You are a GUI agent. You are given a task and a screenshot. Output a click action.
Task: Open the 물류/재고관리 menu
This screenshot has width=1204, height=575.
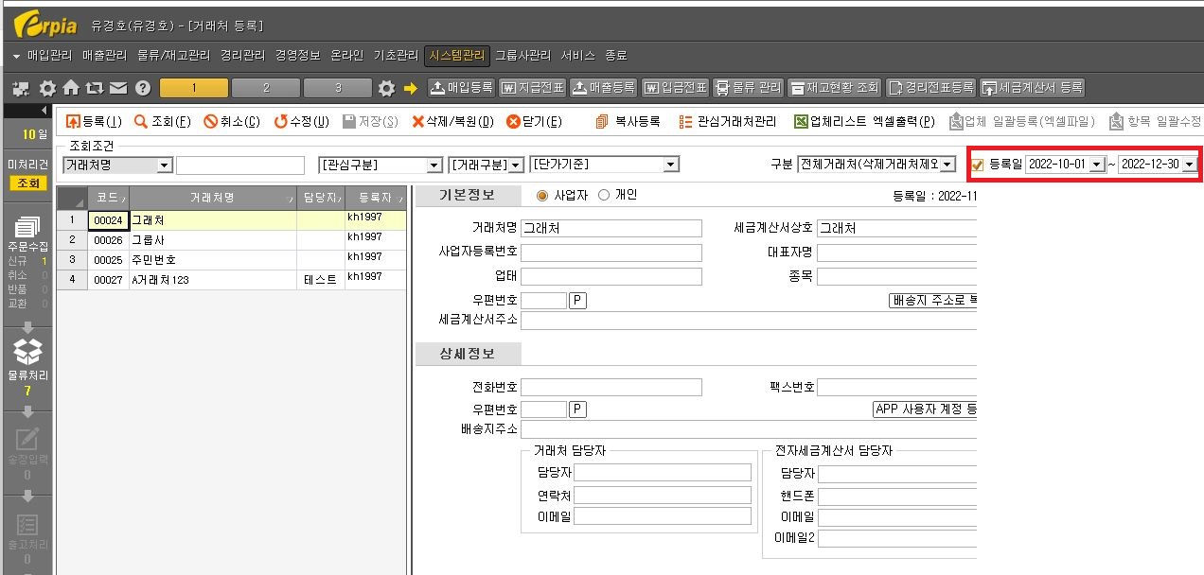[173, 56]
